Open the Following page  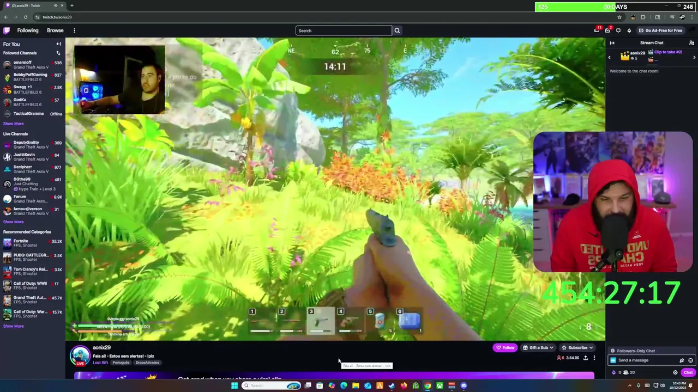pos(28,30)
